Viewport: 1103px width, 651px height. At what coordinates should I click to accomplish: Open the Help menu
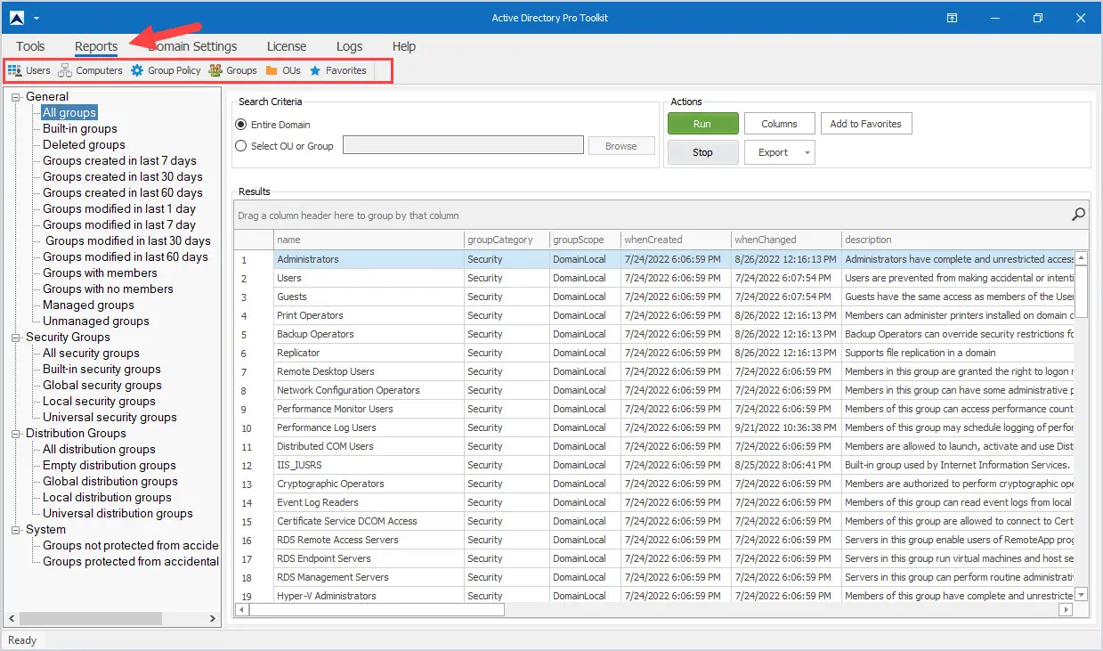pyautogui.click(x=404, y=46)
